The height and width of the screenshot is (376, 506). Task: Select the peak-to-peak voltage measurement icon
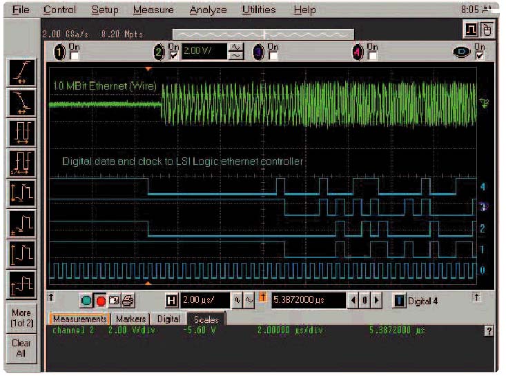tap(21, 194)
